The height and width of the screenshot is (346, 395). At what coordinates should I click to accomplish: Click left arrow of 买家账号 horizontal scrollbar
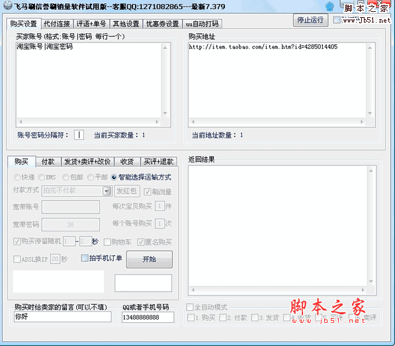[x=21, y=122]
